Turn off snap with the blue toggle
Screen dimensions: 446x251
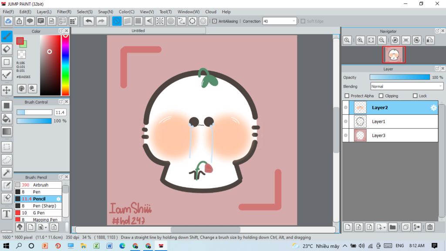[117, 21]
